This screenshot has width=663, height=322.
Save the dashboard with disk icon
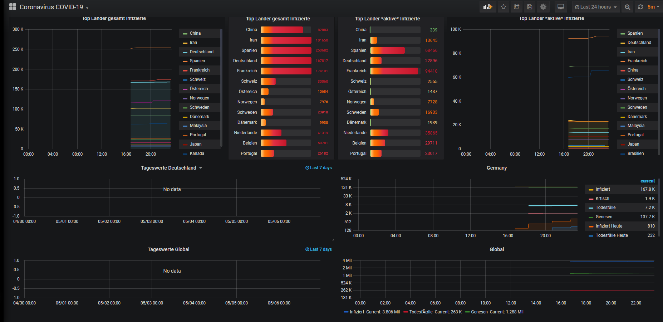530,7
